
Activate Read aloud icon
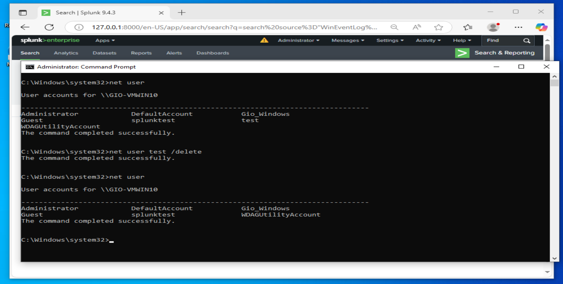(x=417, y=27)
